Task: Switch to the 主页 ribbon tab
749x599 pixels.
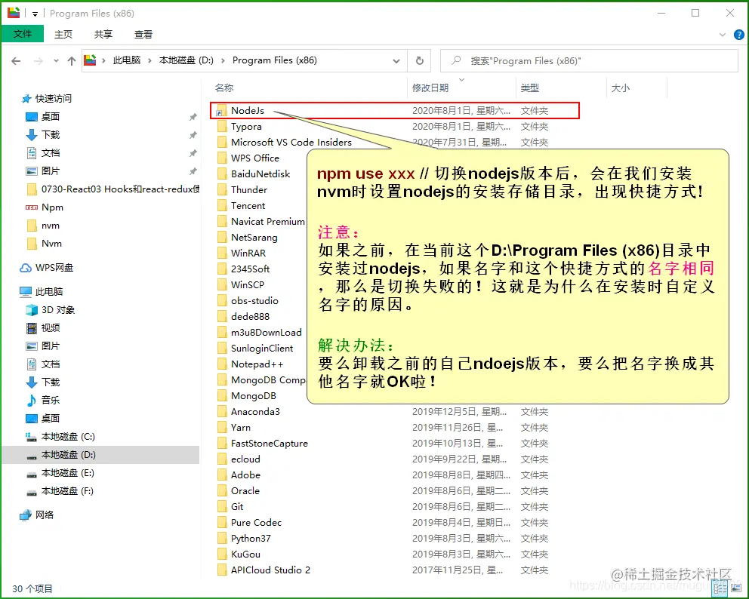Action: click(x=63, y=35)
